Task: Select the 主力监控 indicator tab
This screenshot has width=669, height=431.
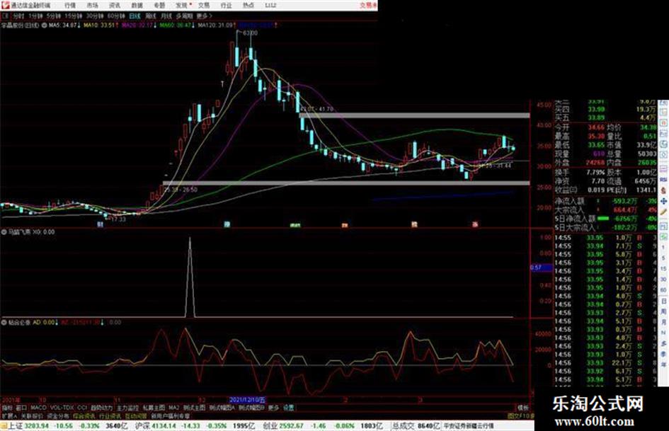Action: click(x=127, y=408)
